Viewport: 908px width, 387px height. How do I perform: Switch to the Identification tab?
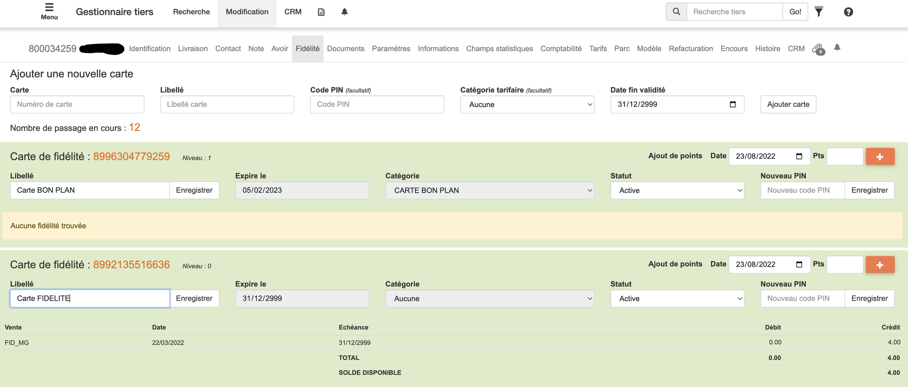(149, 49)
